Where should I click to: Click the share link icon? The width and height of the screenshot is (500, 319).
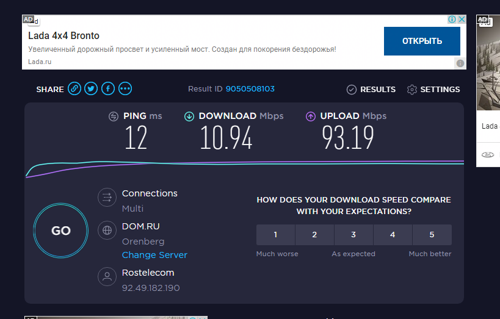pyautogui.click(x=74, y=89)
